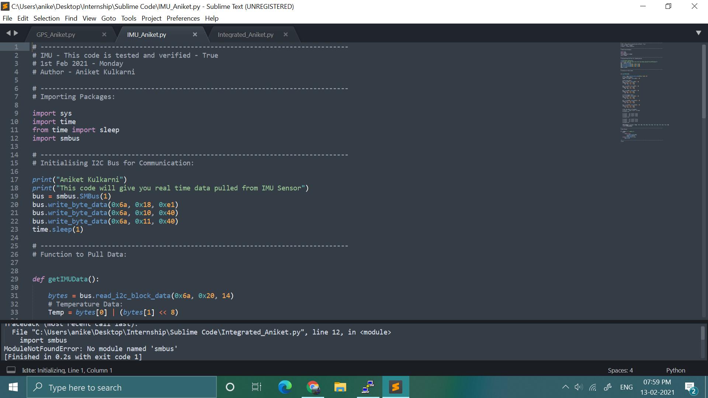
Task: Click the Cortana circle icon
Action: [x=230, y=387]
